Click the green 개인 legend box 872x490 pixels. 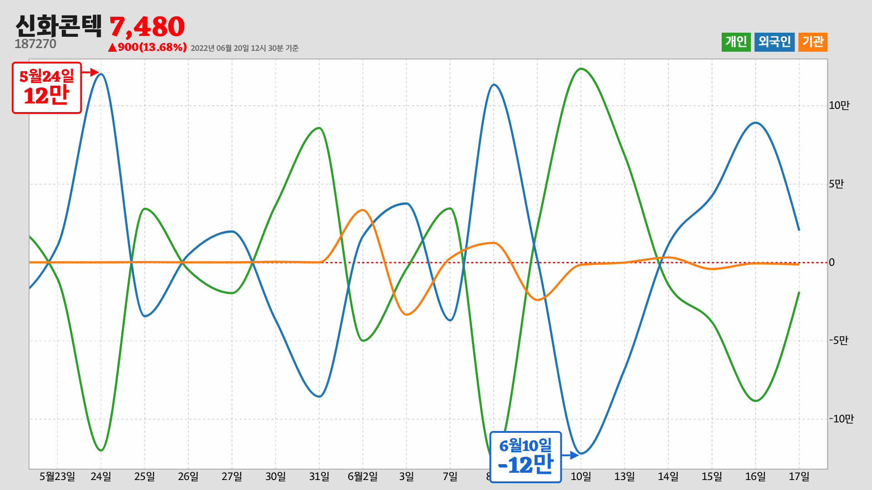pos(736,42)
